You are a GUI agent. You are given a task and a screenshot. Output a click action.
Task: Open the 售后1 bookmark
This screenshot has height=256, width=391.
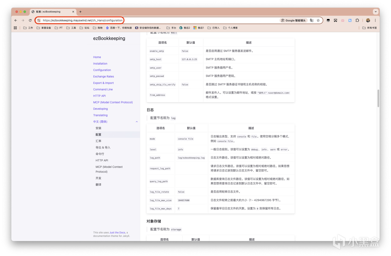tap(199, 28)
